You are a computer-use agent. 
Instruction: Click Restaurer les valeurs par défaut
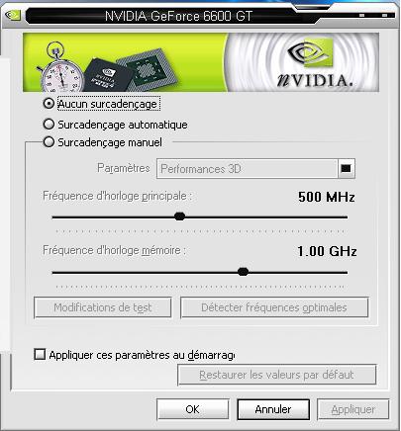(276, 375)
